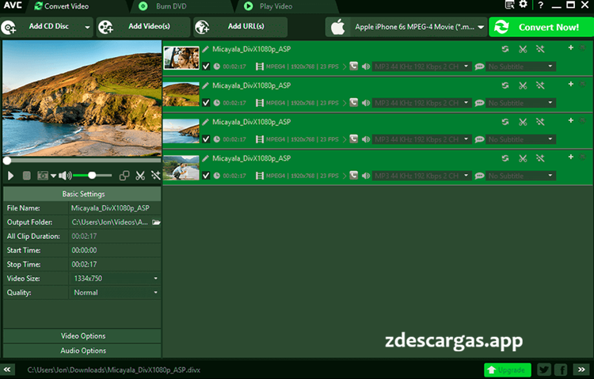Expand the Video Options section
The width and height of the screenshot is (594, 379).
click(x=82, y=335)
